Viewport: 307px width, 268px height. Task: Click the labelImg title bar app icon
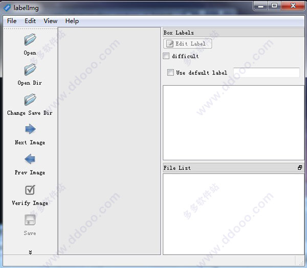pos(7,8)
